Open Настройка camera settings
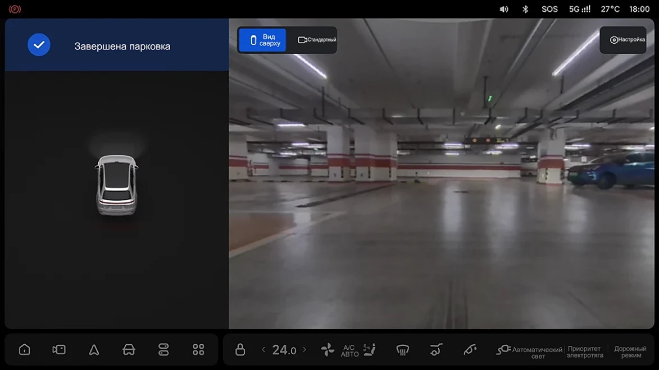This screenshot has height=370, width=659. (623, 40)
